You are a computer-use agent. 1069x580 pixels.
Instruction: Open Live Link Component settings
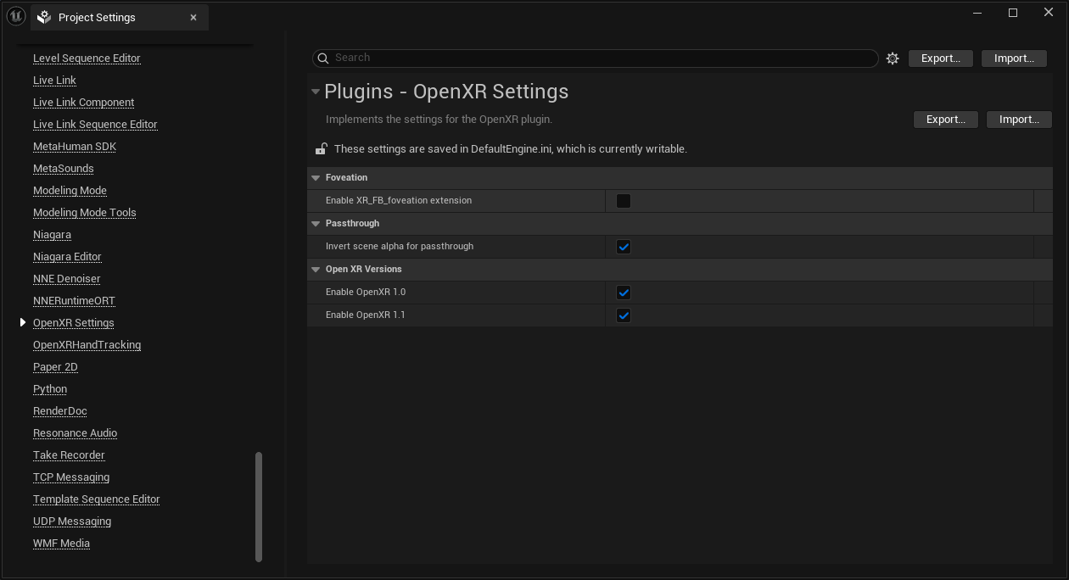(x=83, y=103)
